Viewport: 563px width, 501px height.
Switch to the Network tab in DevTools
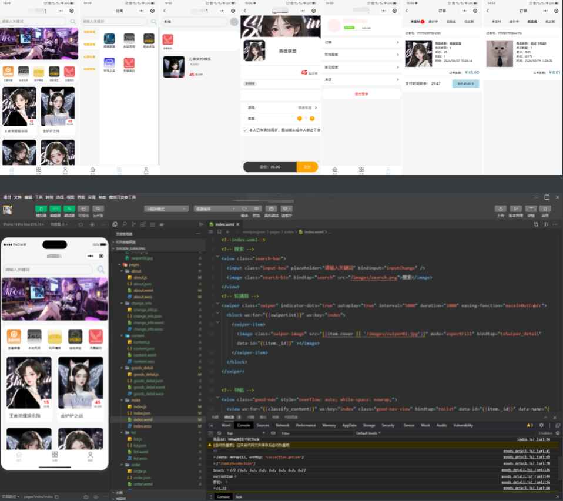point(283,425)
